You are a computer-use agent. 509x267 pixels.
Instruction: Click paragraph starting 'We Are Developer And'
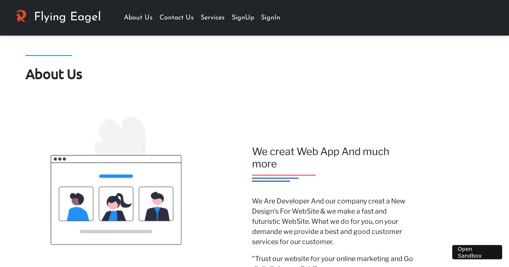329,221
